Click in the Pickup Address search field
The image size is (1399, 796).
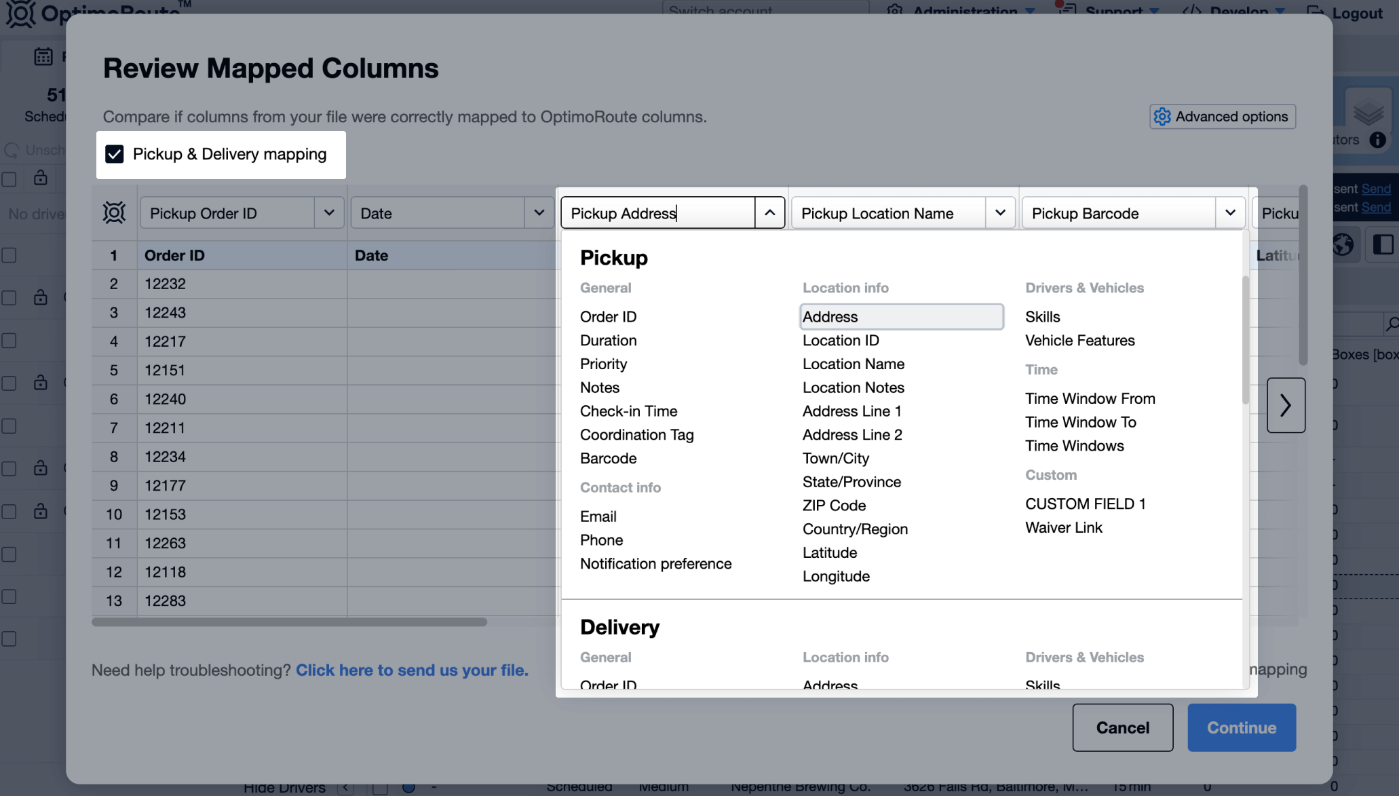pyautogui.click(x=657, y=213)
